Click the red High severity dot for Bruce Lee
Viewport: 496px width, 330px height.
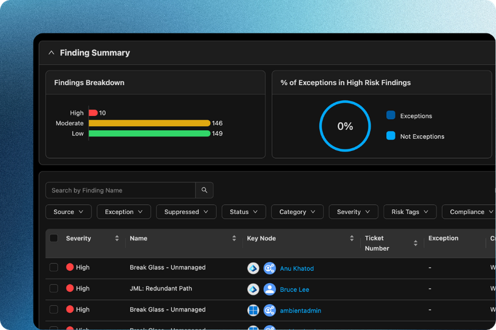coord(70,288)
